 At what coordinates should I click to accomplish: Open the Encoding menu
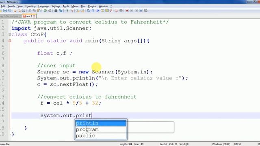point(30,6)
